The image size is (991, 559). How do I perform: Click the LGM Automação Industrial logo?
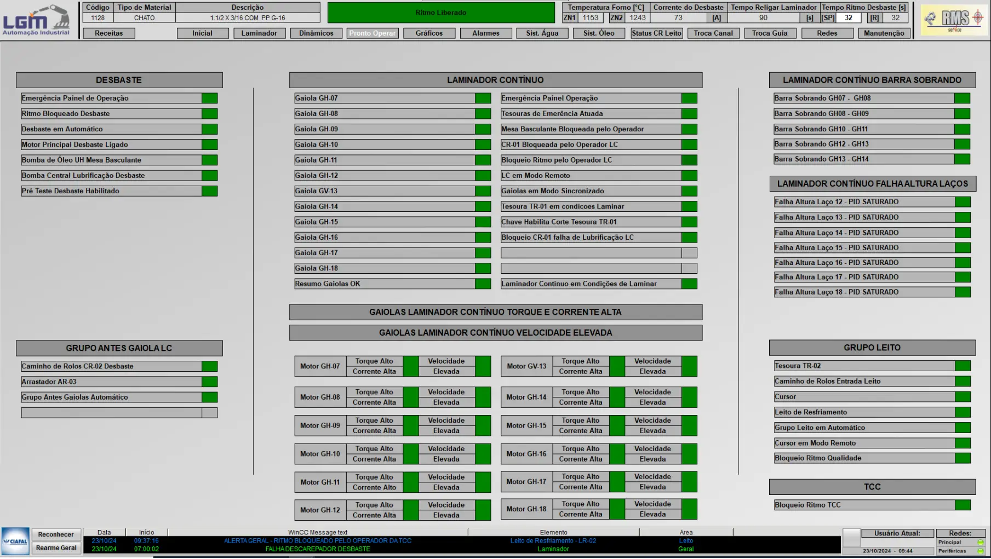pyautogui.click(x=36, y=20)
